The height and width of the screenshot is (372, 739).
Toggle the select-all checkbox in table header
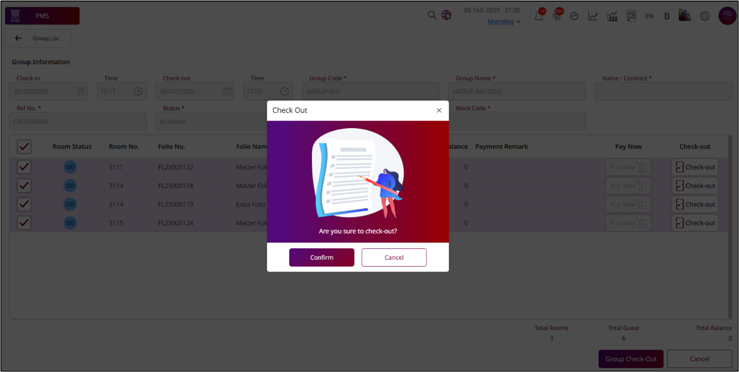(x=24, y=147)
